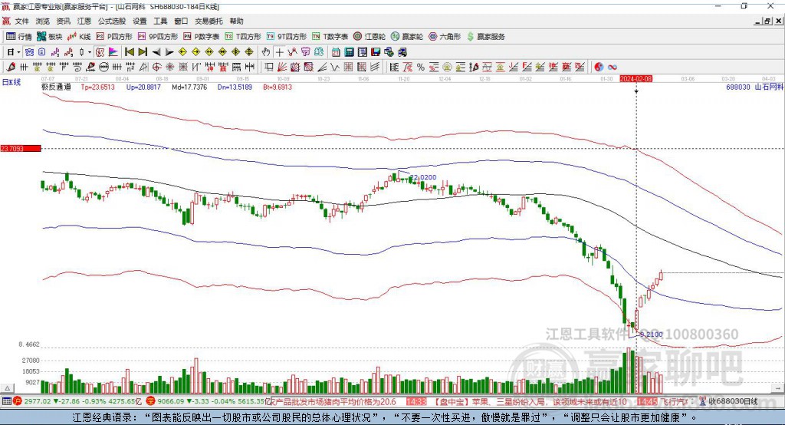The height and width of the screenshot is (425, 785).
Task: Select the circular target drawing tool
Action: [156, 67]
